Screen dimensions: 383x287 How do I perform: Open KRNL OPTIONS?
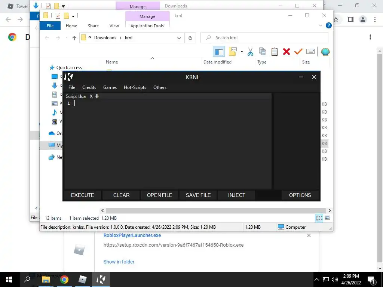pyautogui.click(x=300, y=195)
